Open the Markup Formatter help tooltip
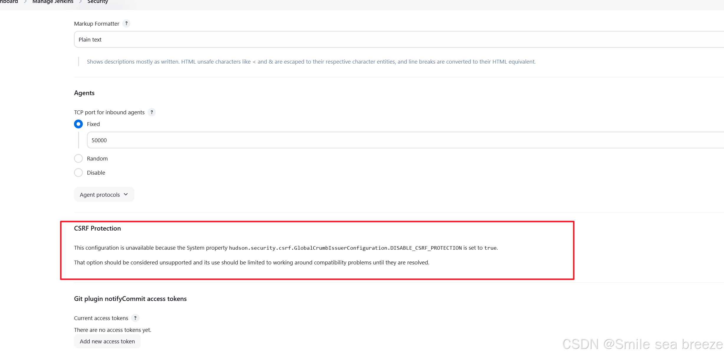The width and height of the screenshot is (724, 356). coord(126,24)
